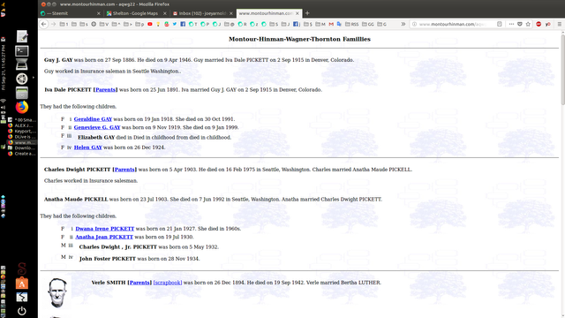Screen dimensions: 565x318
Task: Open the Anatha Jean PICKETT link
Action: pos(104,237)
